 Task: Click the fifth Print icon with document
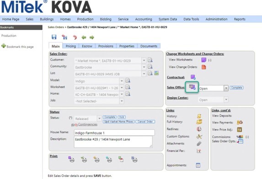(x=121, y=159)
